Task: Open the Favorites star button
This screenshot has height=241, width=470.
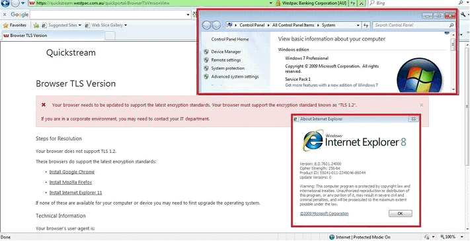Action: pos(15,25)
